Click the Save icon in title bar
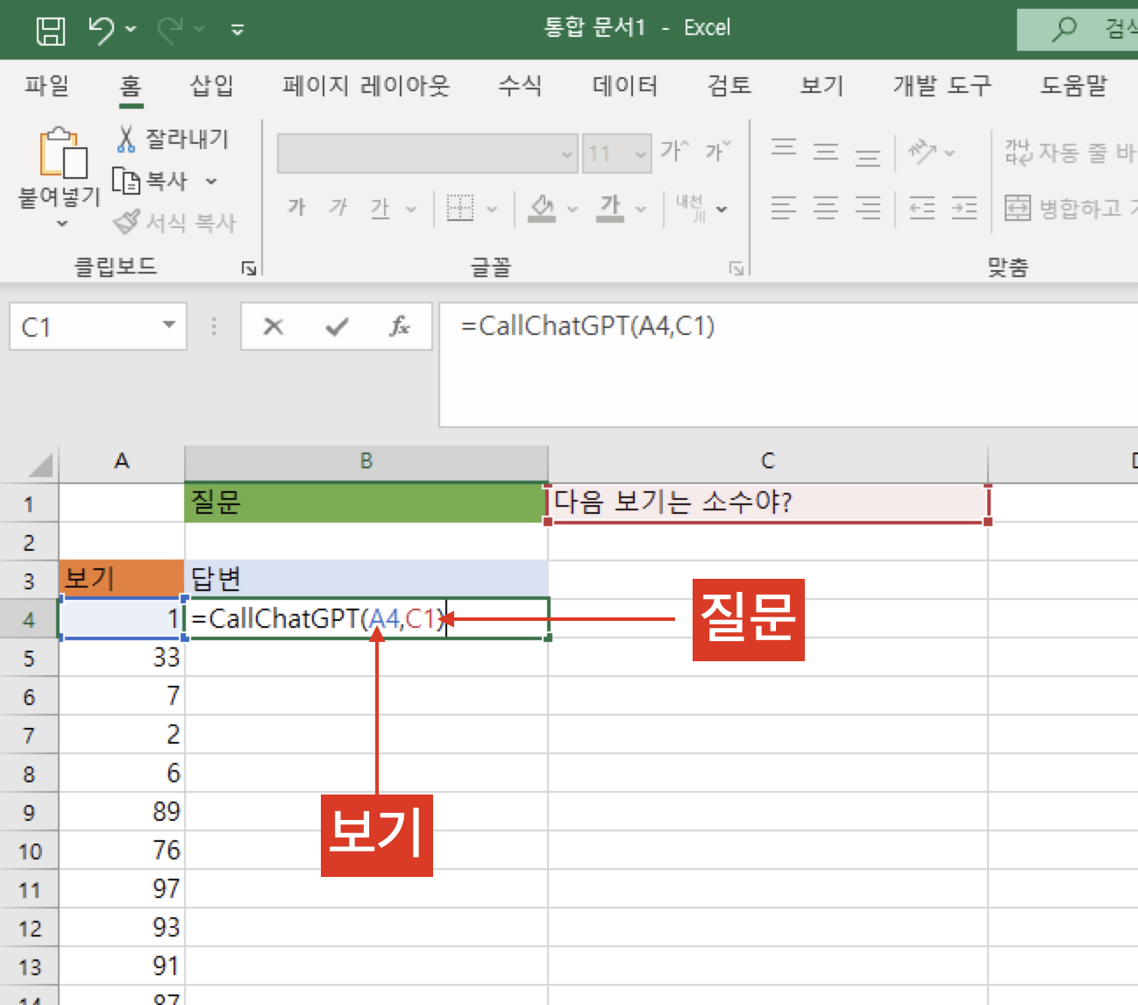The height and width of the screenshot is (1005, 1138). pos(51,30)
